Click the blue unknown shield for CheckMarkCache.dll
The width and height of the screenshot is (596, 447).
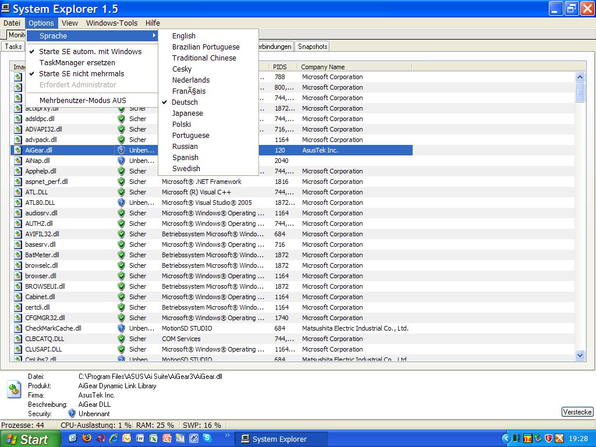(x=121, y=328)
